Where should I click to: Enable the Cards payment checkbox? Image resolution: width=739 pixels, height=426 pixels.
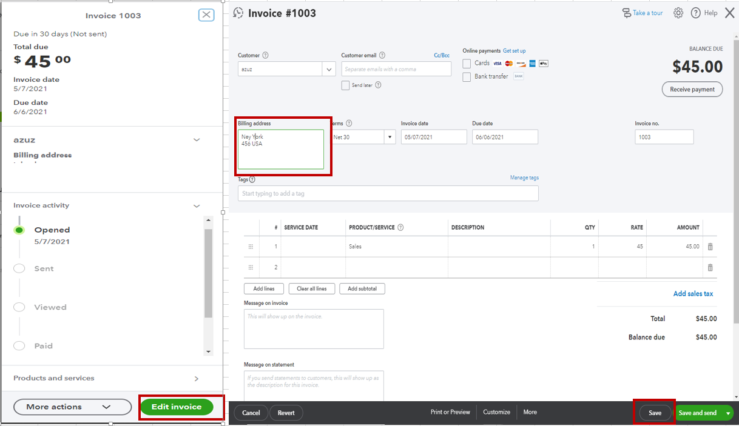tap(467, 63)
